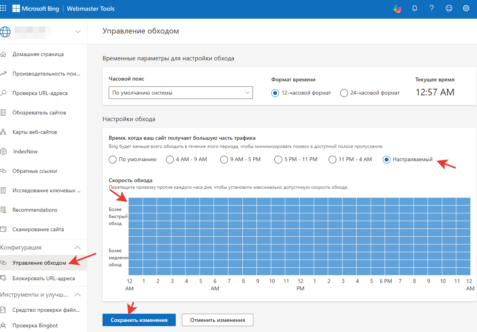Open feedback smiley face icon
This screenshot has height=332, width=477.
tap(449, 9)
